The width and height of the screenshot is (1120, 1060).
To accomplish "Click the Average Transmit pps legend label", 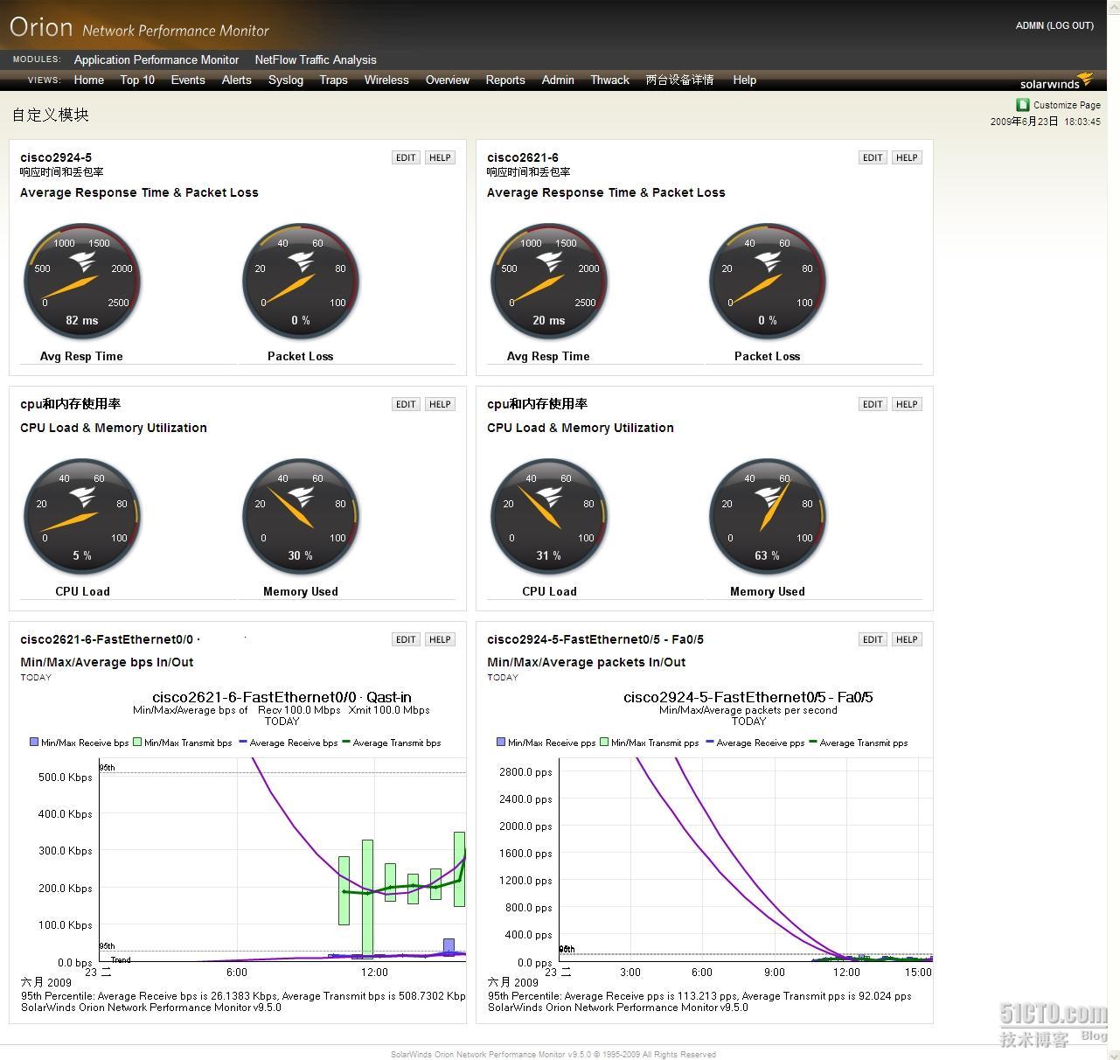I will pyautogui.click(x=864, y=743).
